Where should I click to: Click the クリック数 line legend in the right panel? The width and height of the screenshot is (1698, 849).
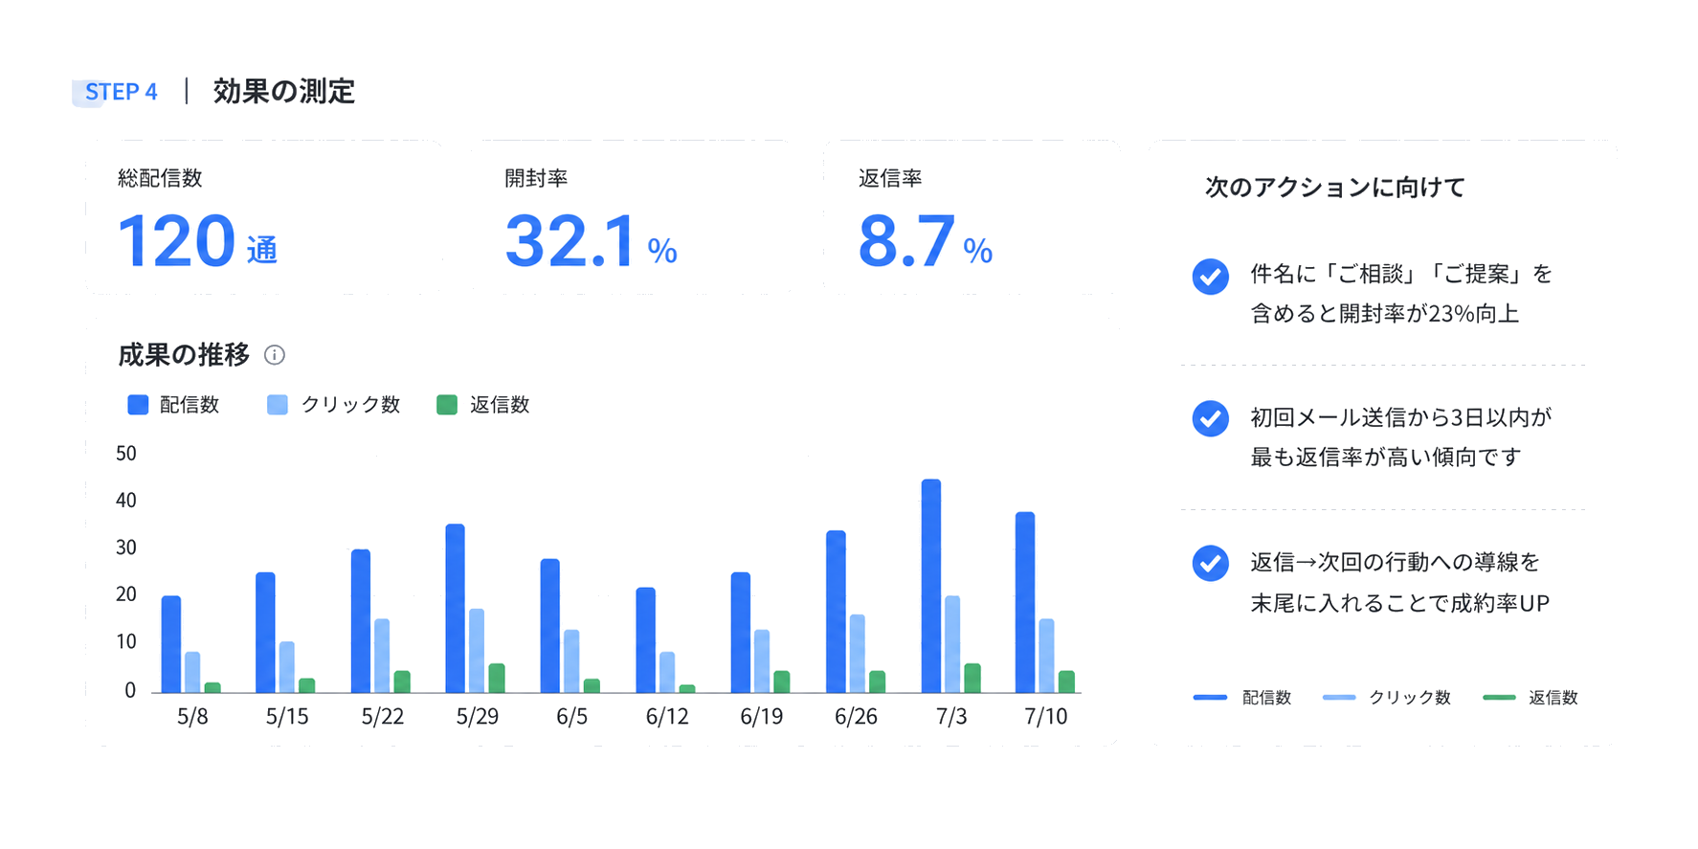tap(1387, 698)
